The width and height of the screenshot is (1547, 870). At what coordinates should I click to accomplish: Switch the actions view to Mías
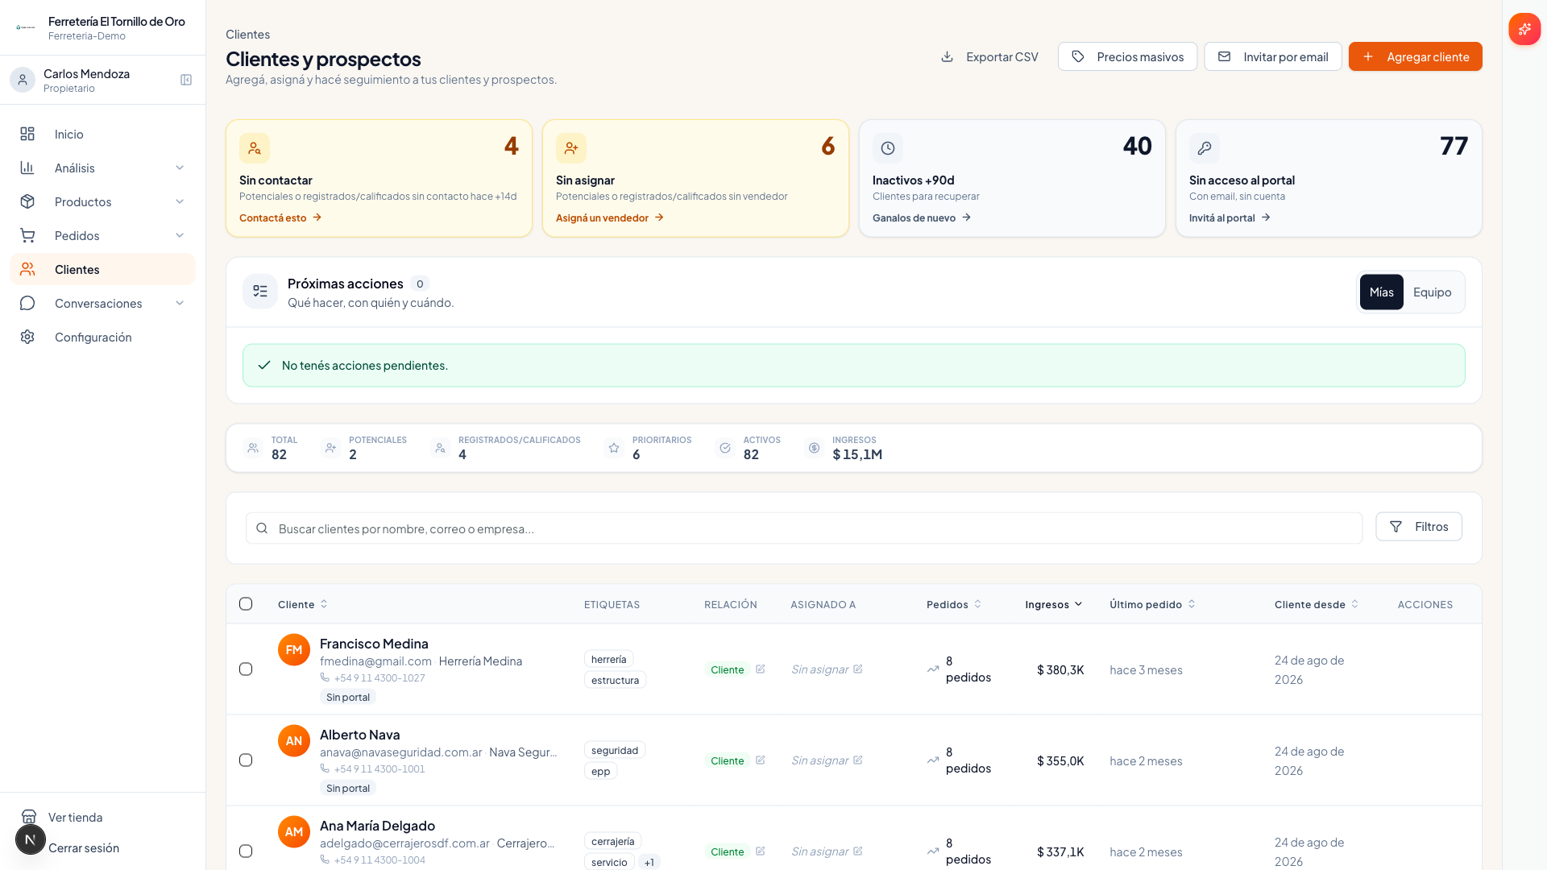(1381, 292)
